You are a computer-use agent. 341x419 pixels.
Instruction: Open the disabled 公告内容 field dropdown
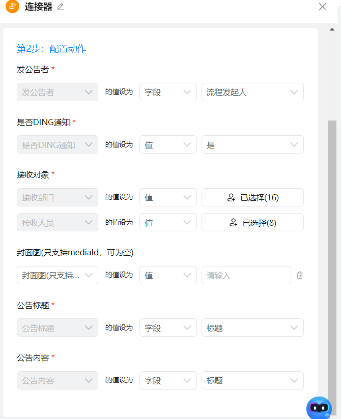tap(58, 380)
